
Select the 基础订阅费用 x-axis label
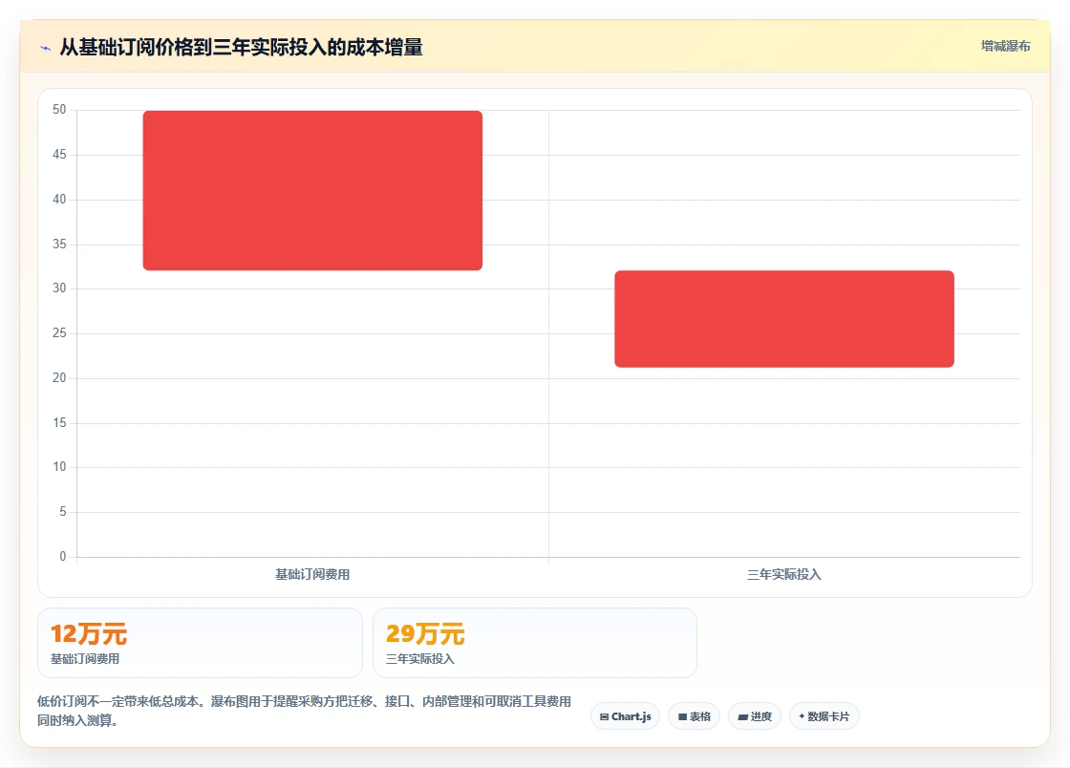(312, 574)
